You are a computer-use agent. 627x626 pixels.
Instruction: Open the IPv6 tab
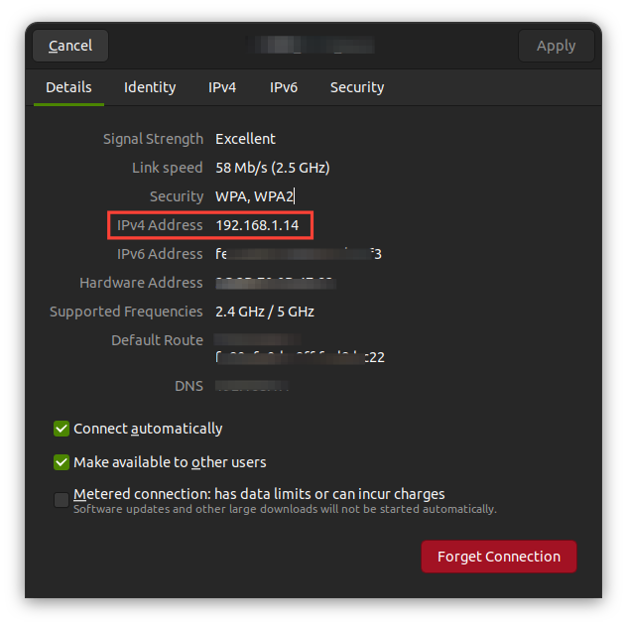[x=284, y=87]
